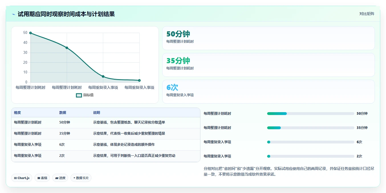Image resolution: width=386 pixels, height=193 pixels.
Task: Open the 35分钟 data card
Action: click(268, 65)
